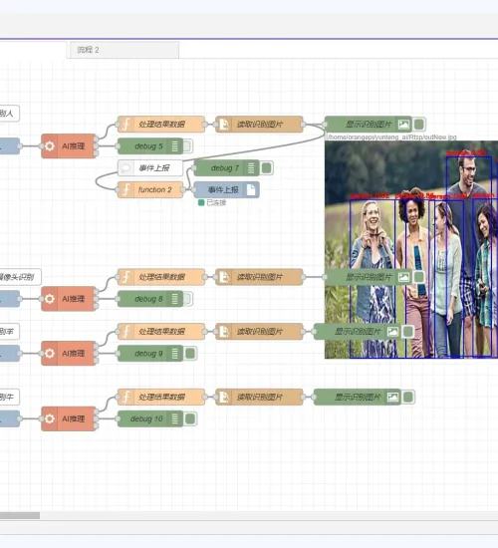Select the 摄像头识别 comment node
Screen dimensions: 498x548
click(20, 277)
